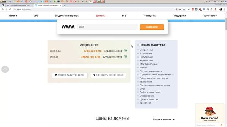Screen dimensions: 227x127
Task: Click the '270,00 грн. в год' price
Action: pos(93,51)
